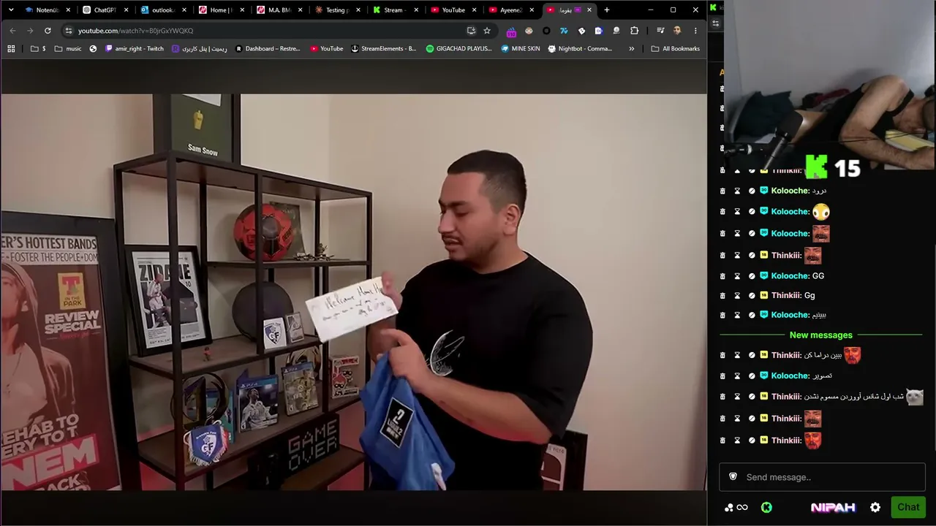Click the green Kick logo below chat

pyautogui.click(x=766, y=507)
